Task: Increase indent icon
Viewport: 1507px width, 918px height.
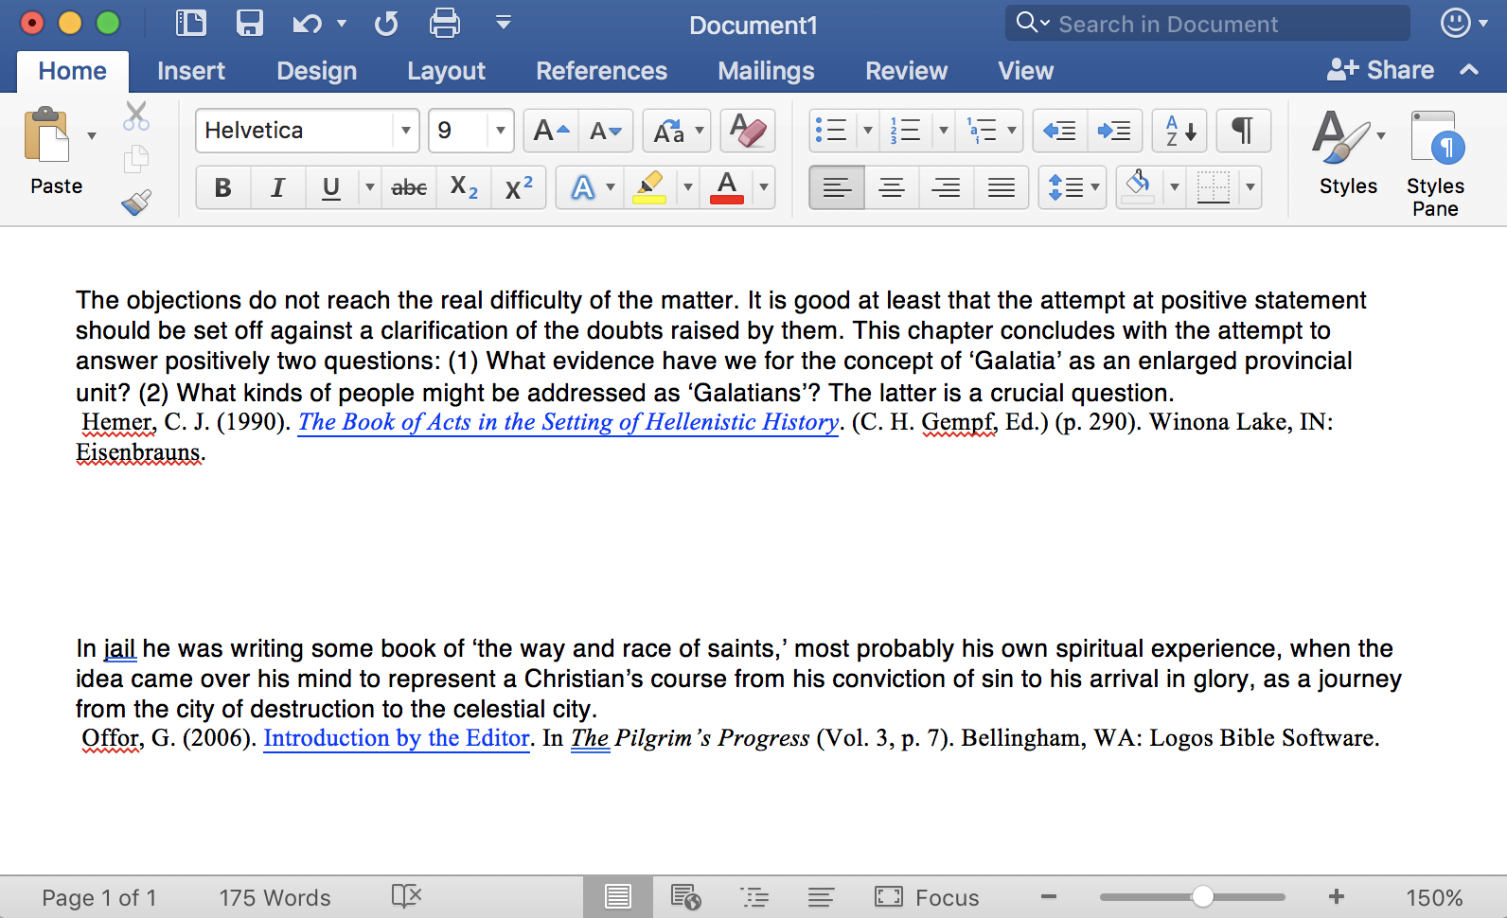Action: click(x=1114, y=131)
